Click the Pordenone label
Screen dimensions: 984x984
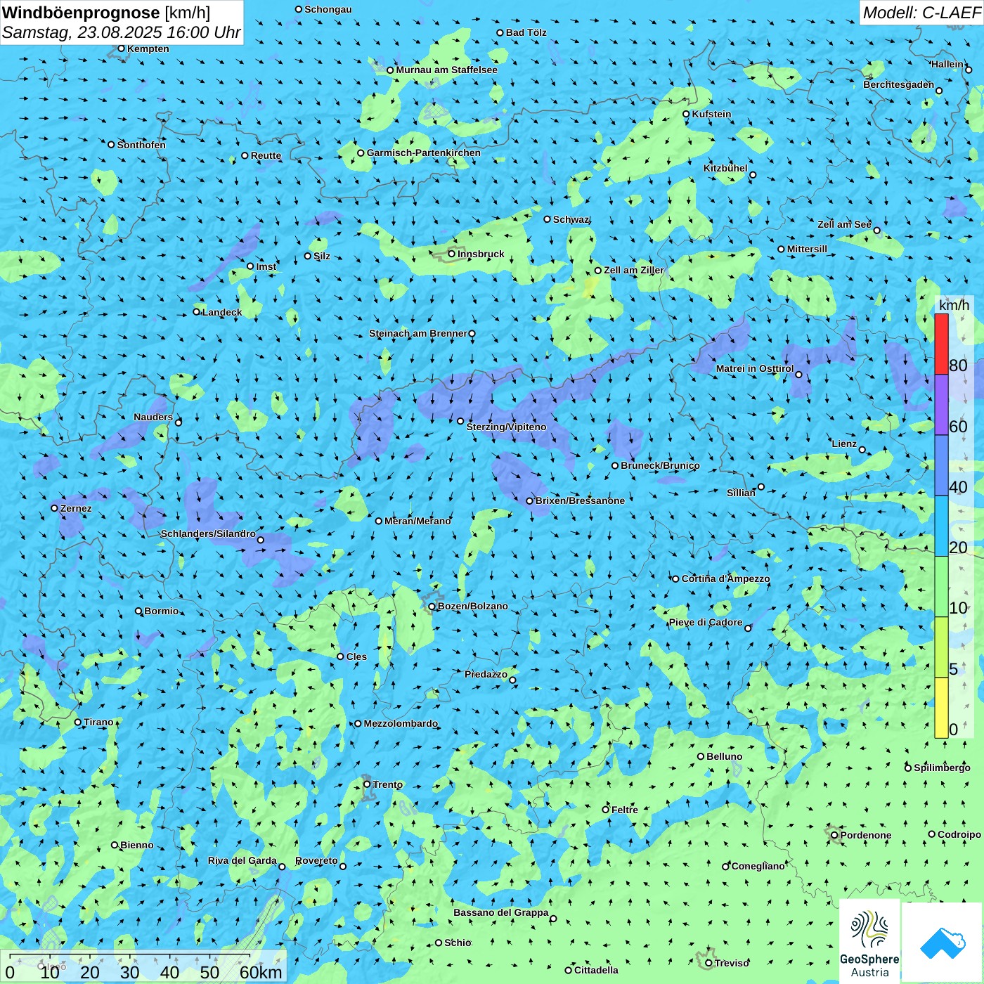click(866, 835)
